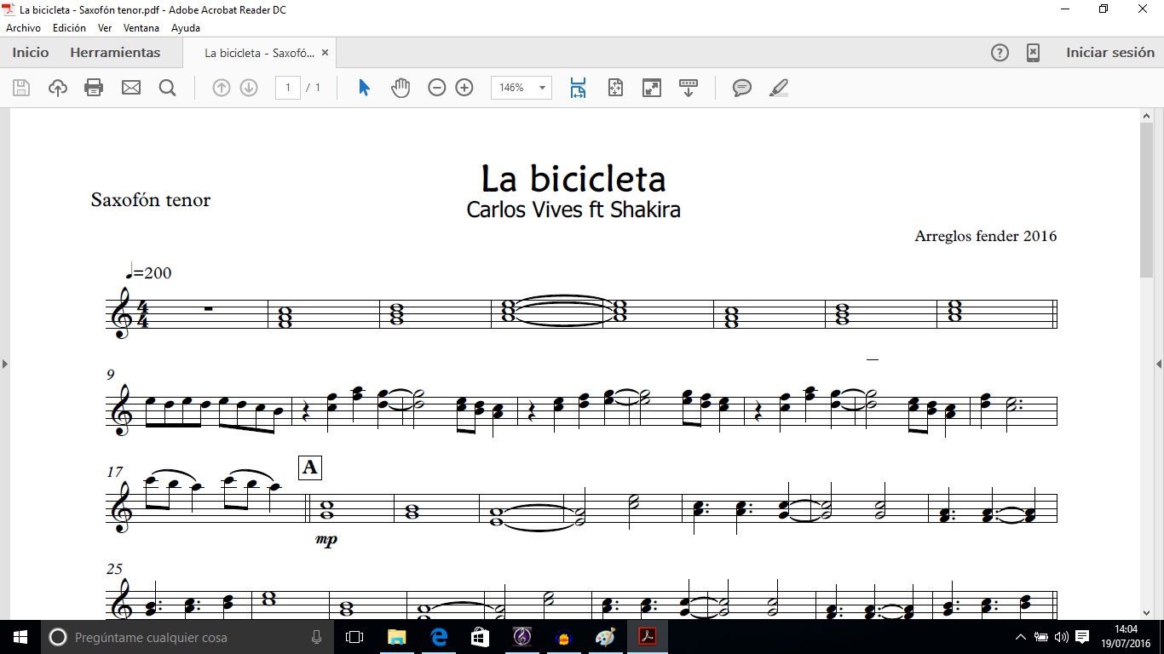This screenshot has height=654, width=1164.
Task: Open the Archivo menu
Action: click(x=23, y=28)
